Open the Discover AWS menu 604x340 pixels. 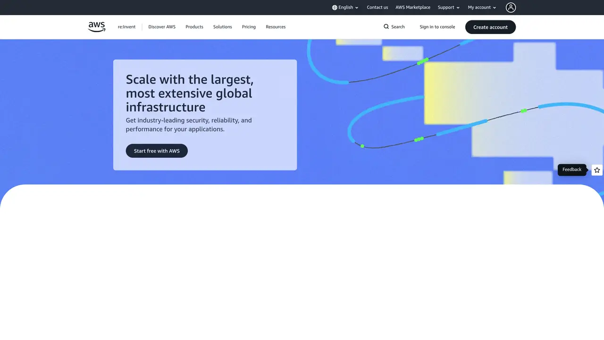click(162, 27)
